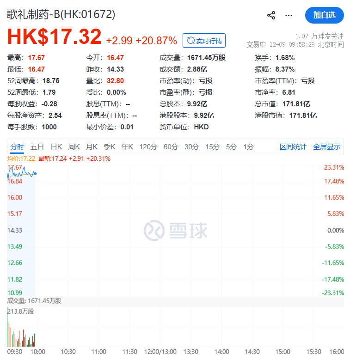Click the 加自选 button
356x359 pixels.
point(324,15)
